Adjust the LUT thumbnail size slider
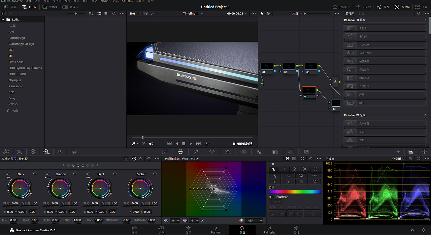431x235 pixels. click(x=76, y=13)
